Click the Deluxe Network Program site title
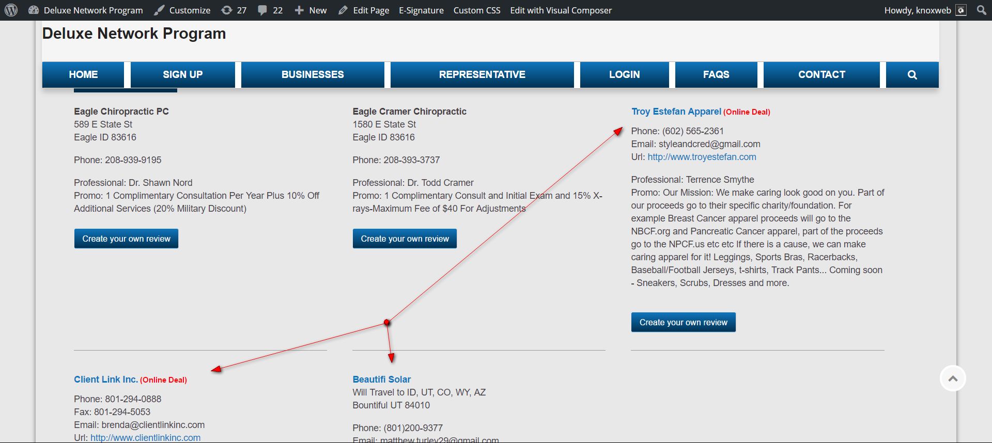 (134, 34)
